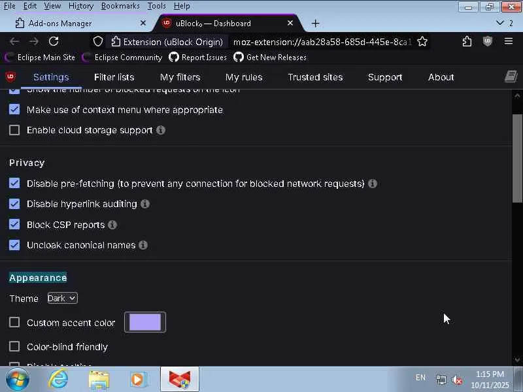Open the Edit menu
Image resolution: width=523 pixels, height=392 pixels.
[x=29, y=6]
